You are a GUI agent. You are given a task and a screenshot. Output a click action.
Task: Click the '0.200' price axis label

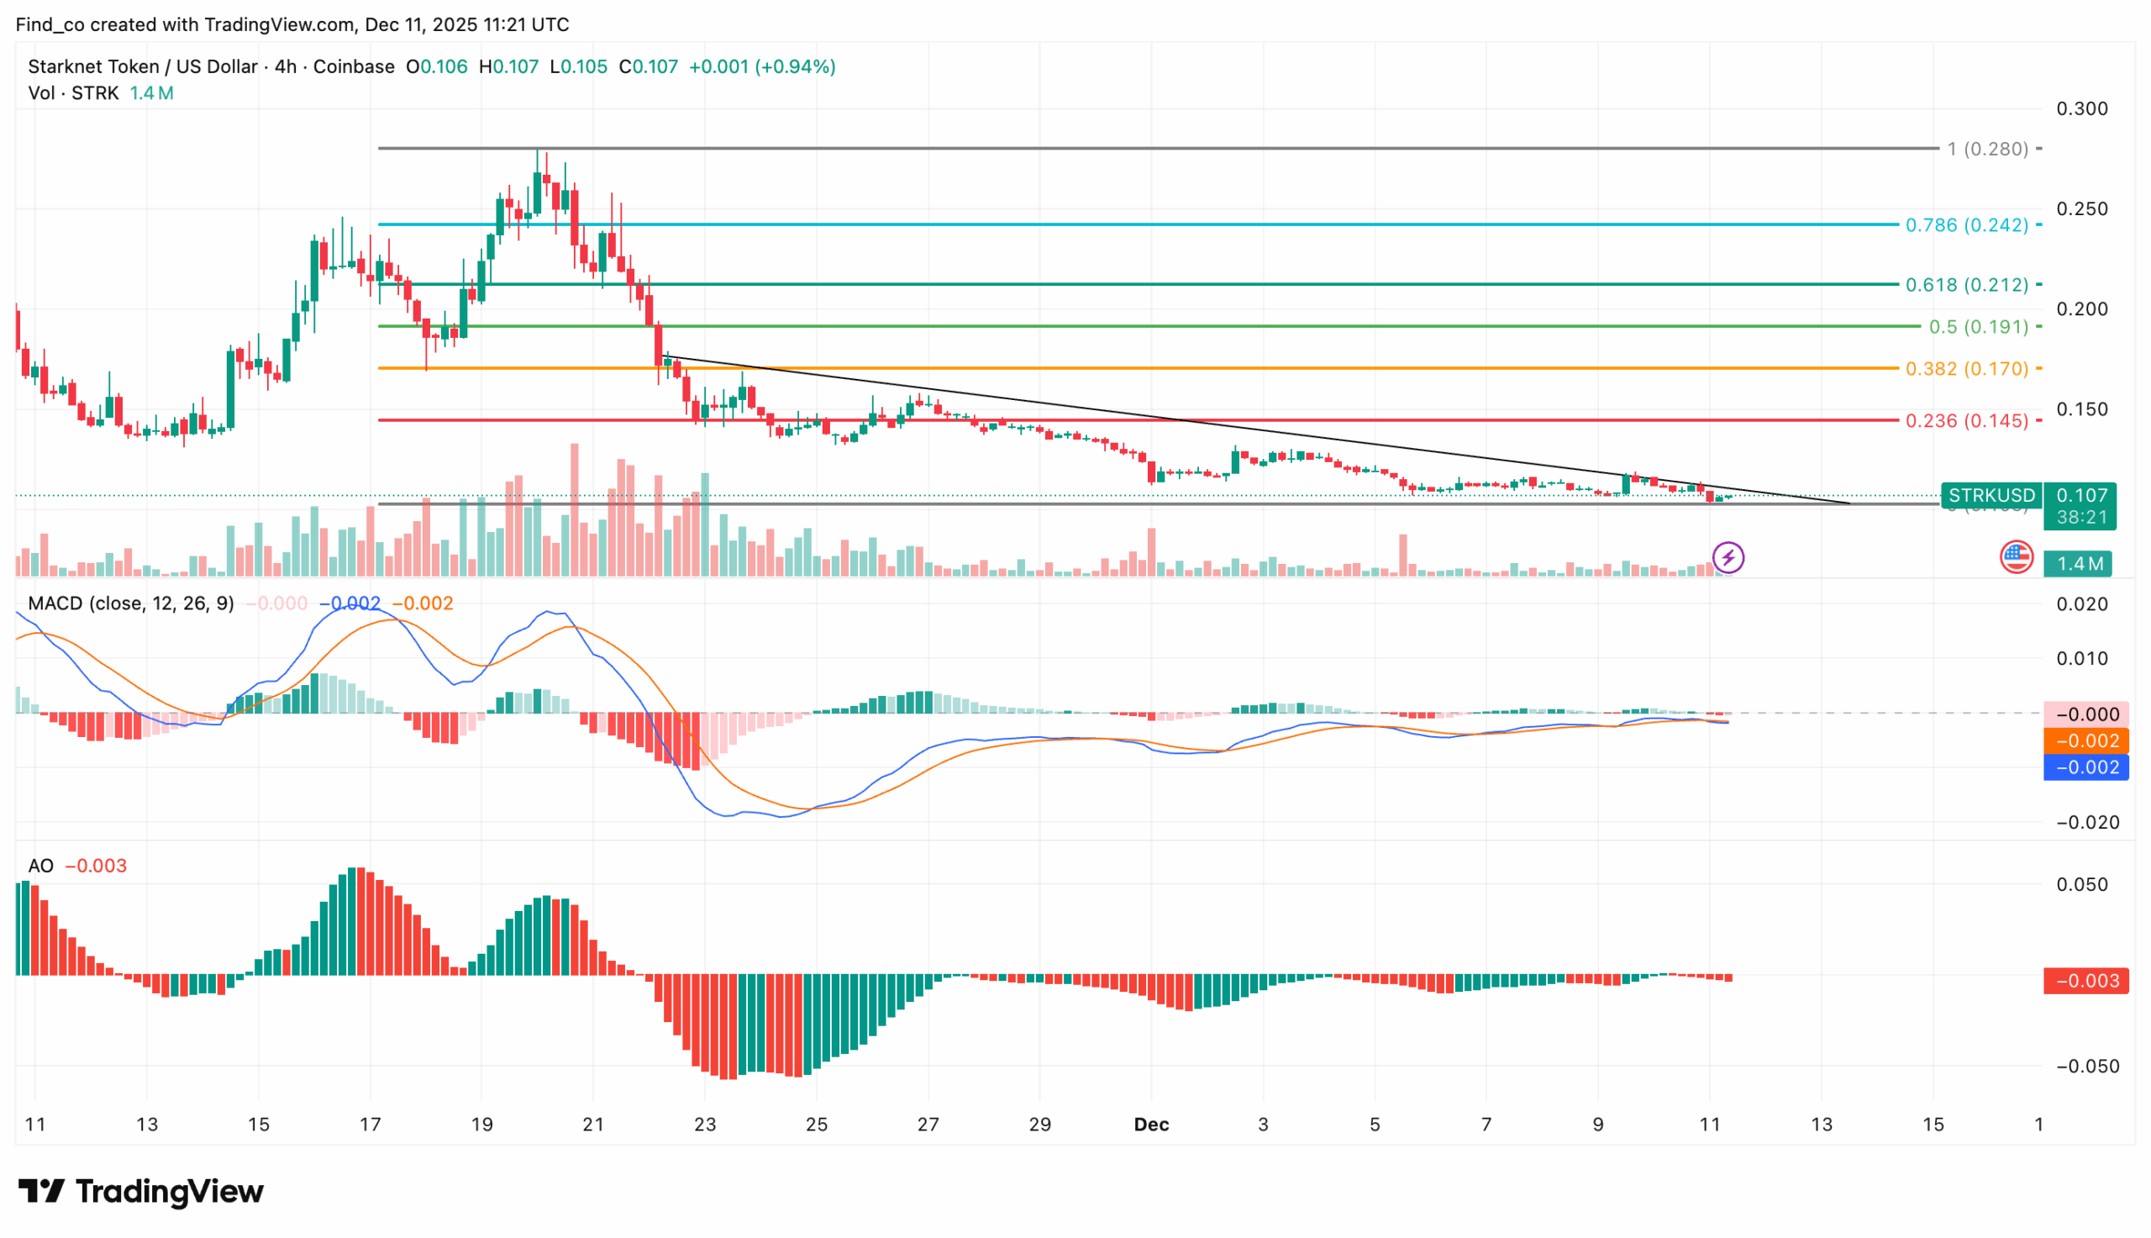click(x=2081, y=308)
